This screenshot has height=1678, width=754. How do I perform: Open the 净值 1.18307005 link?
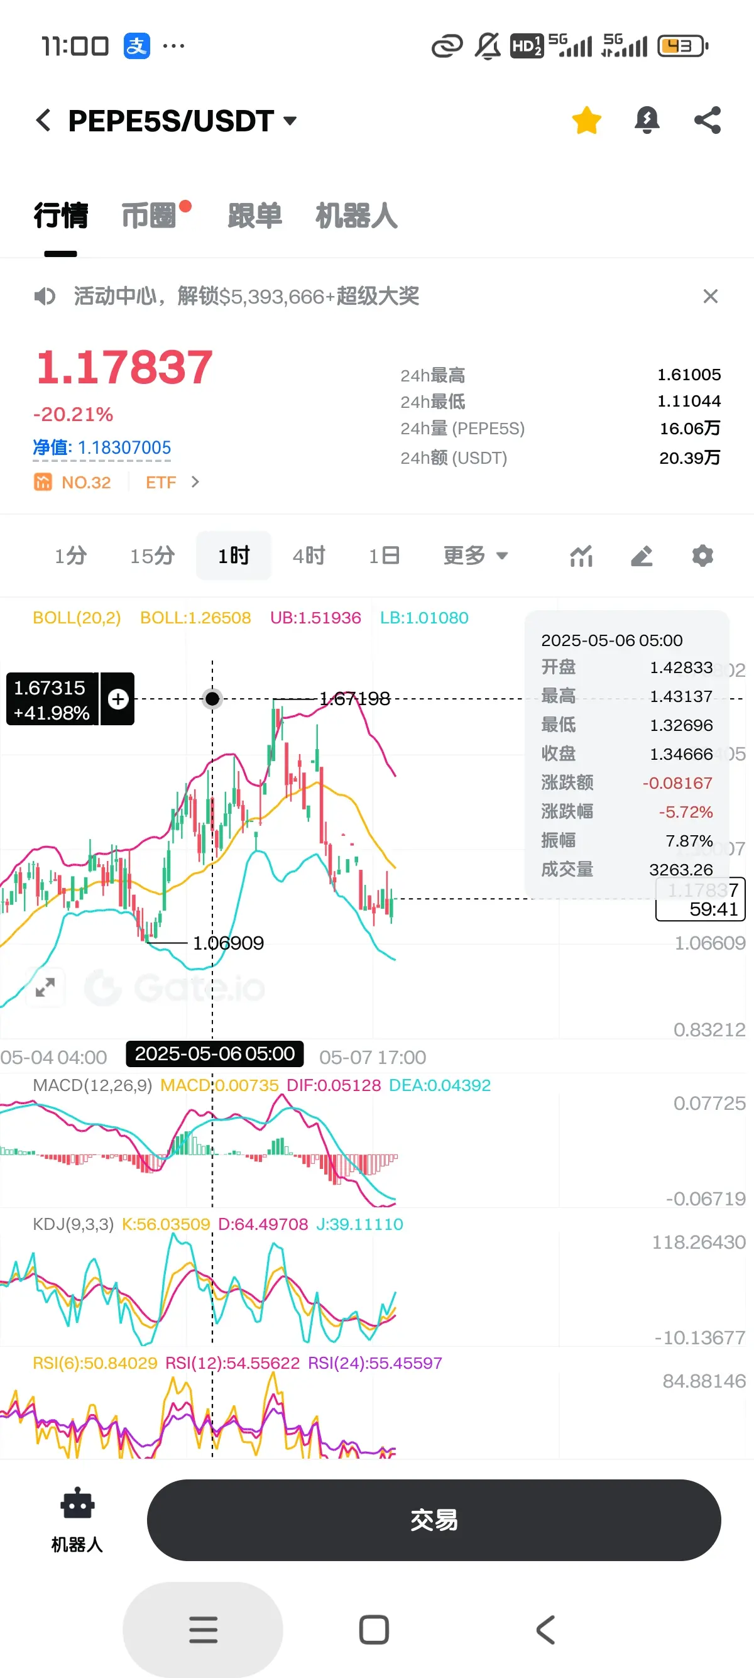tap(102, 447)
